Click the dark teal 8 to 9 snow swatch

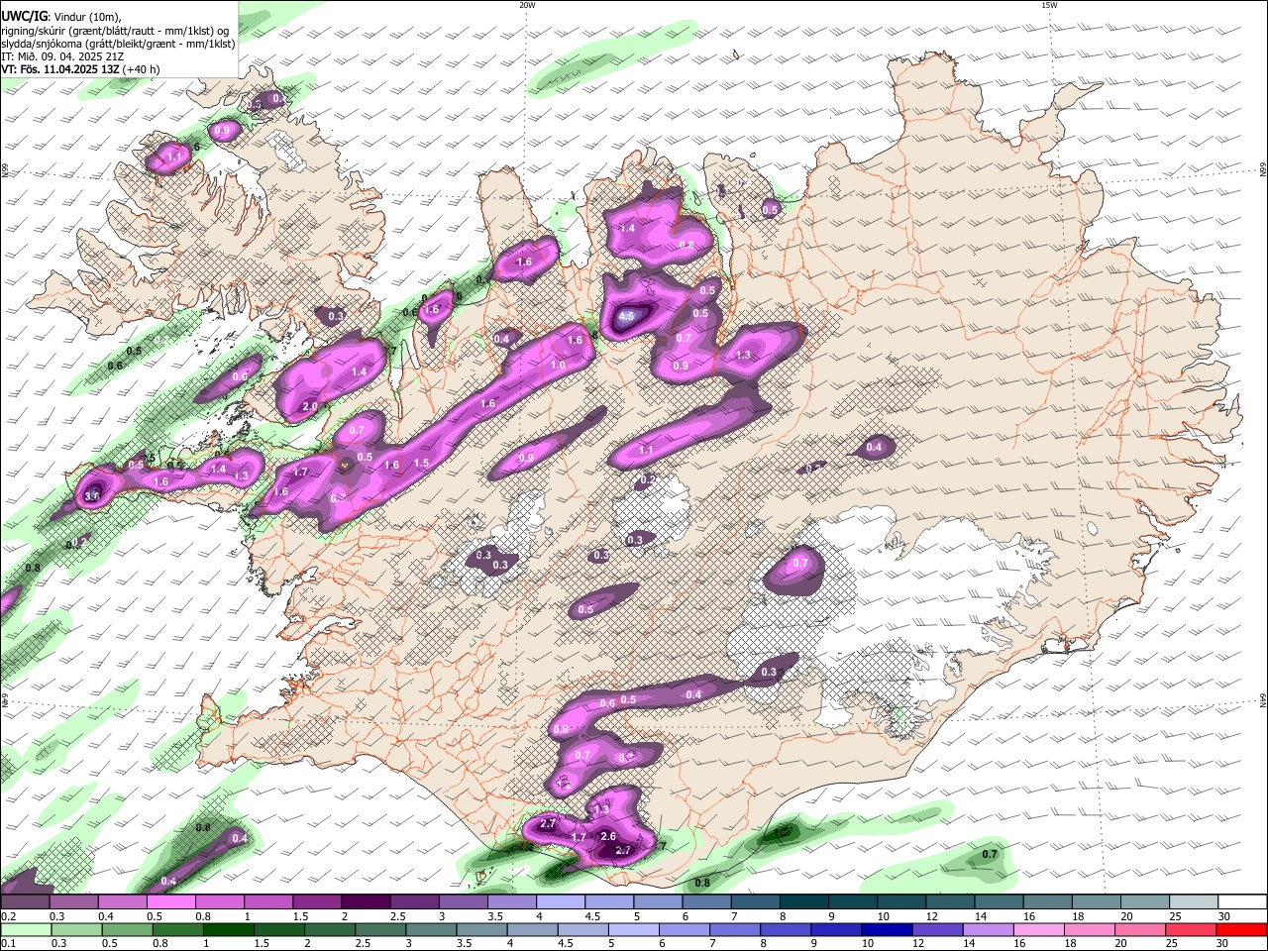(x=803, y=902)
